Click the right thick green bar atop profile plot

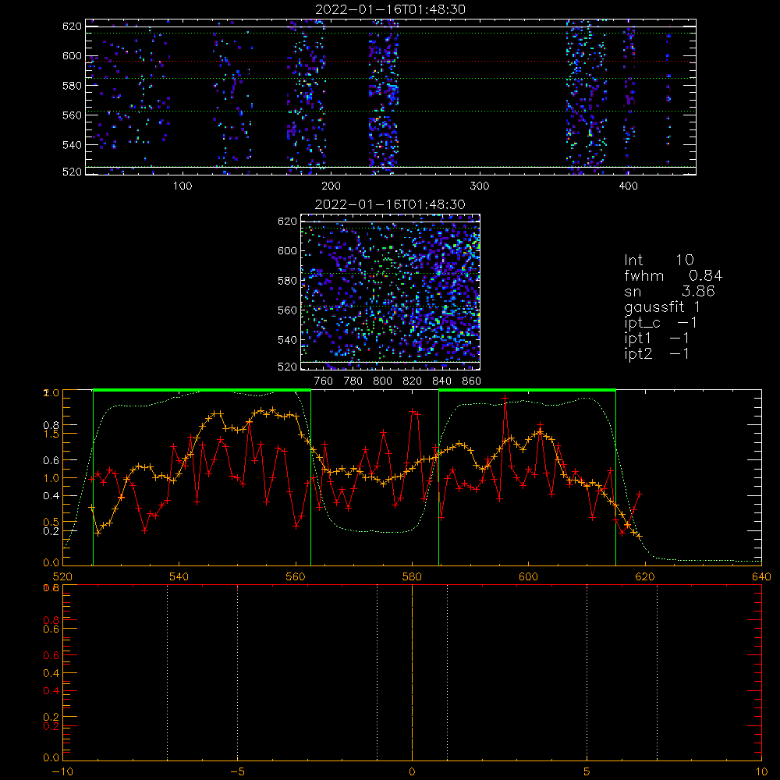(527, 390)
